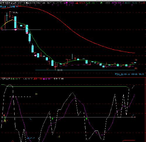The height and width of the screenshot is (142, 146).
Task: Click the small yellow marker near oscillator bottom
Action: point(59,137)
